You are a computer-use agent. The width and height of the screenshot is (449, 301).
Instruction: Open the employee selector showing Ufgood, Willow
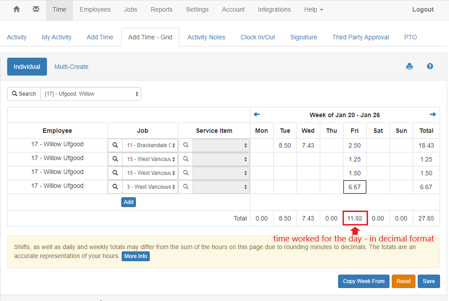(x=91, y=94)
